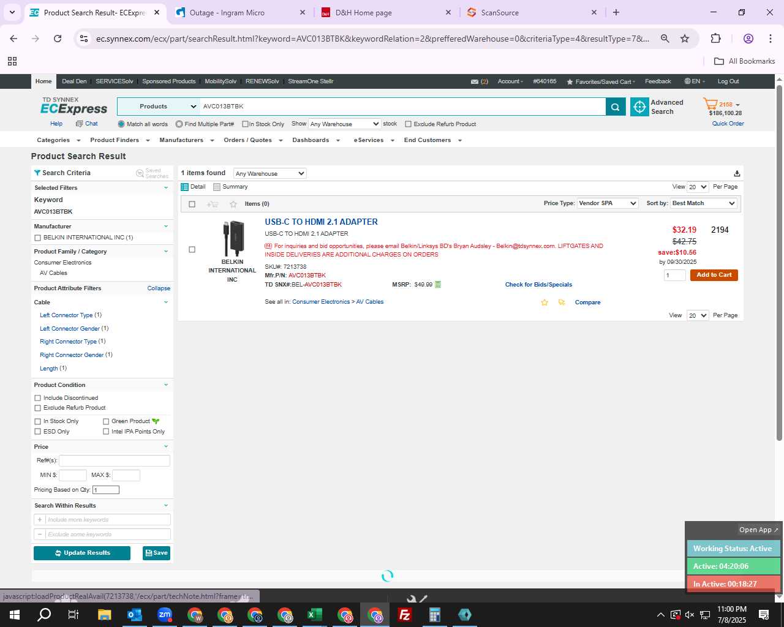Click the magnifier search button beside keyword field

coord(616,107)
